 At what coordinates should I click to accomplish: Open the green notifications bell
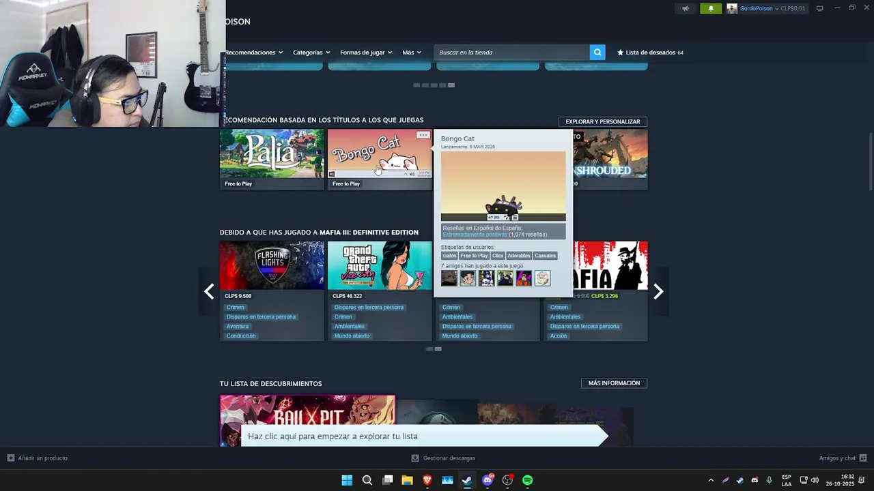[x=711, y=9]
